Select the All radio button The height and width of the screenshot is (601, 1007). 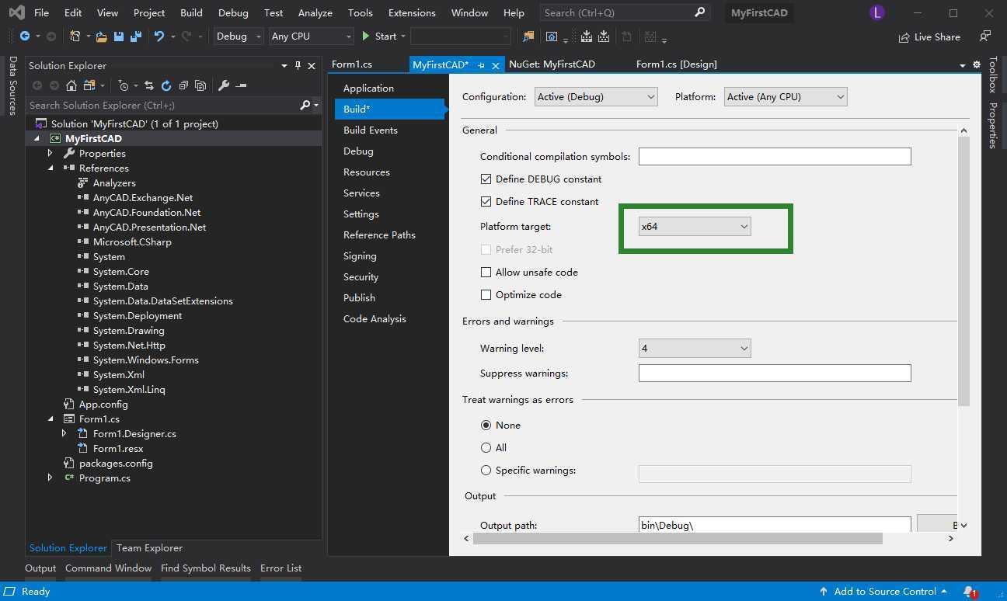[x=486, y=447]
